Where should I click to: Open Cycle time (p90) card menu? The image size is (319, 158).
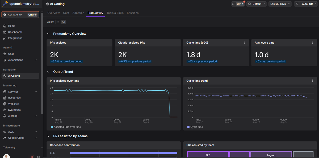coord(244,43)
